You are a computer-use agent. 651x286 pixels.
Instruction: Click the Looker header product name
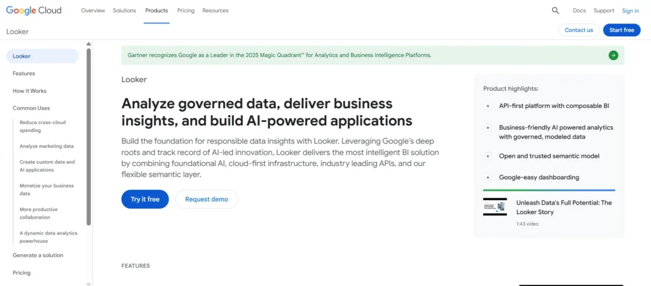click(17, 32)
